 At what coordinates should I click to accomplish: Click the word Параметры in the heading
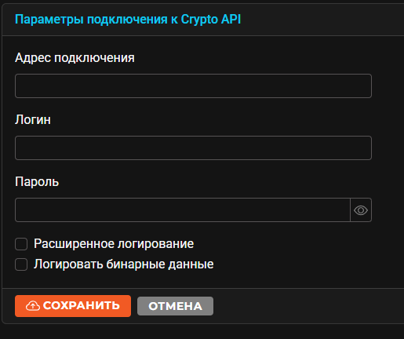(x=49, y=20)
